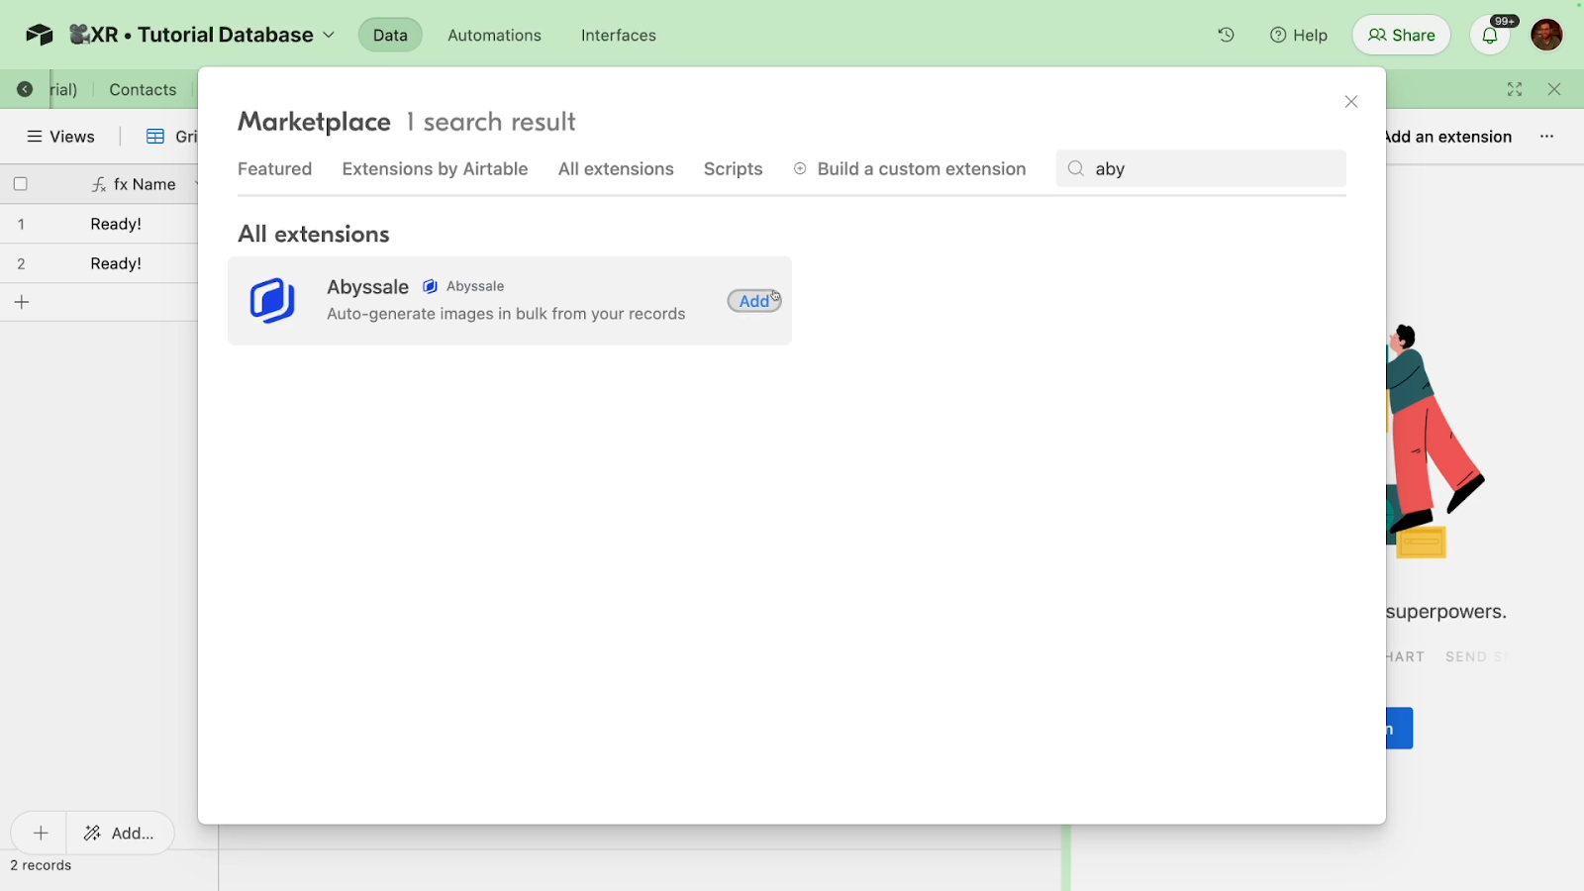
Task: Select the Ready! cell in row 2
Action: point(116,263)
